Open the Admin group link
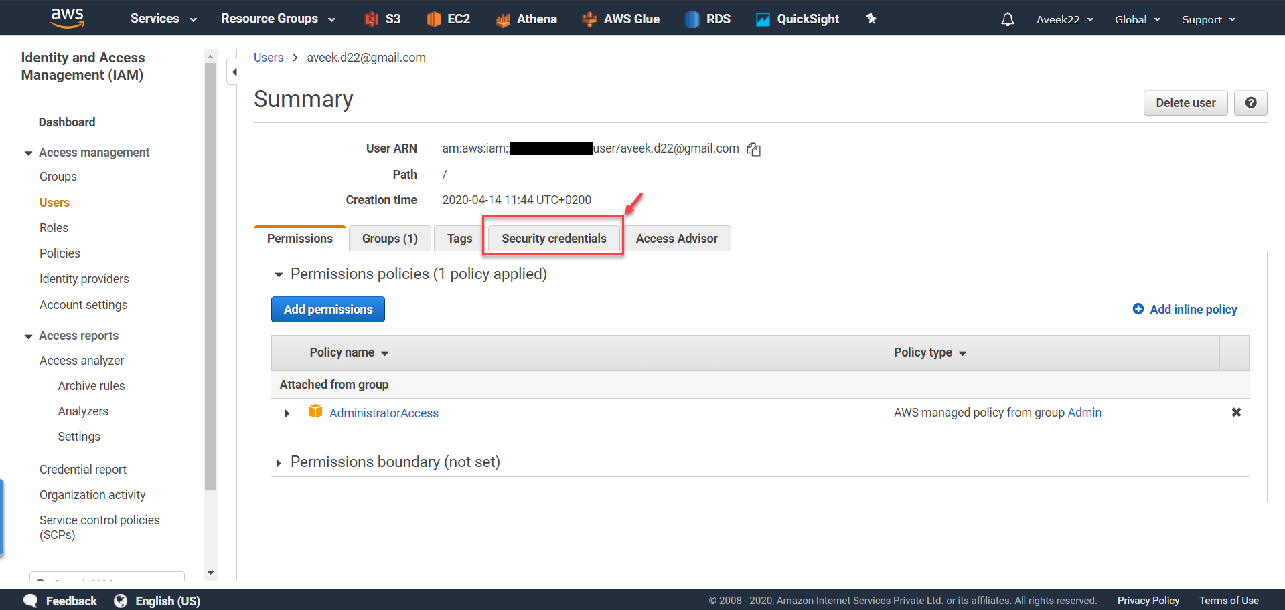1285x610 pixels. point(1084,413)
